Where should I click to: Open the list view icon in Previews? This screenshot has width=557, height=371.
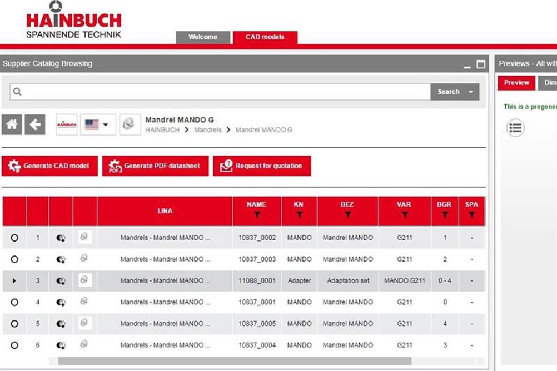pyautogui.click(x=515, y=128)
